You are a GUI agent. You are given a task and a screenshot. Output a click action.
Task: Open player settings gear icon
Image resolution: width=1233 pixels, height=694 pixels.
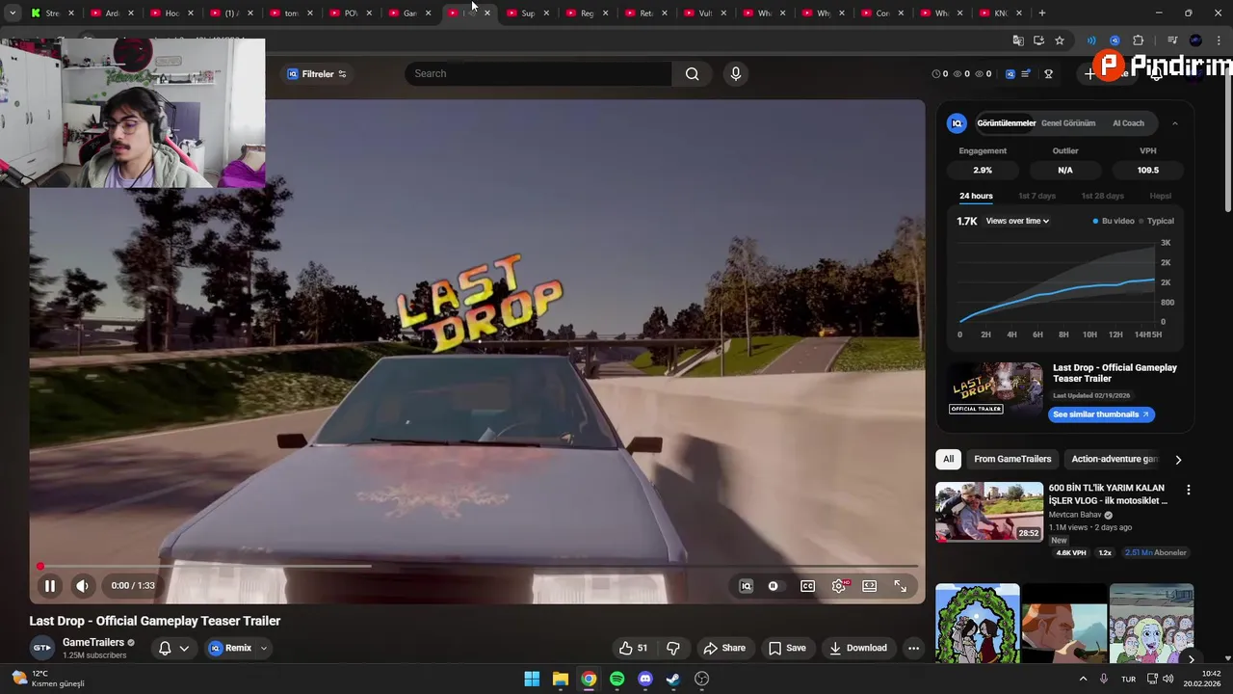pyautogui.click(x=839, y=586)
